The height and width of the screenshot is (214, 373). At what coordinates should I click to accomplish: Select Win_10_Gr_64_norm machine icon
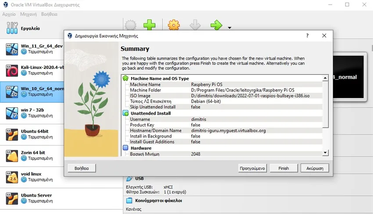pyautogui.click(x=12, y=92)
